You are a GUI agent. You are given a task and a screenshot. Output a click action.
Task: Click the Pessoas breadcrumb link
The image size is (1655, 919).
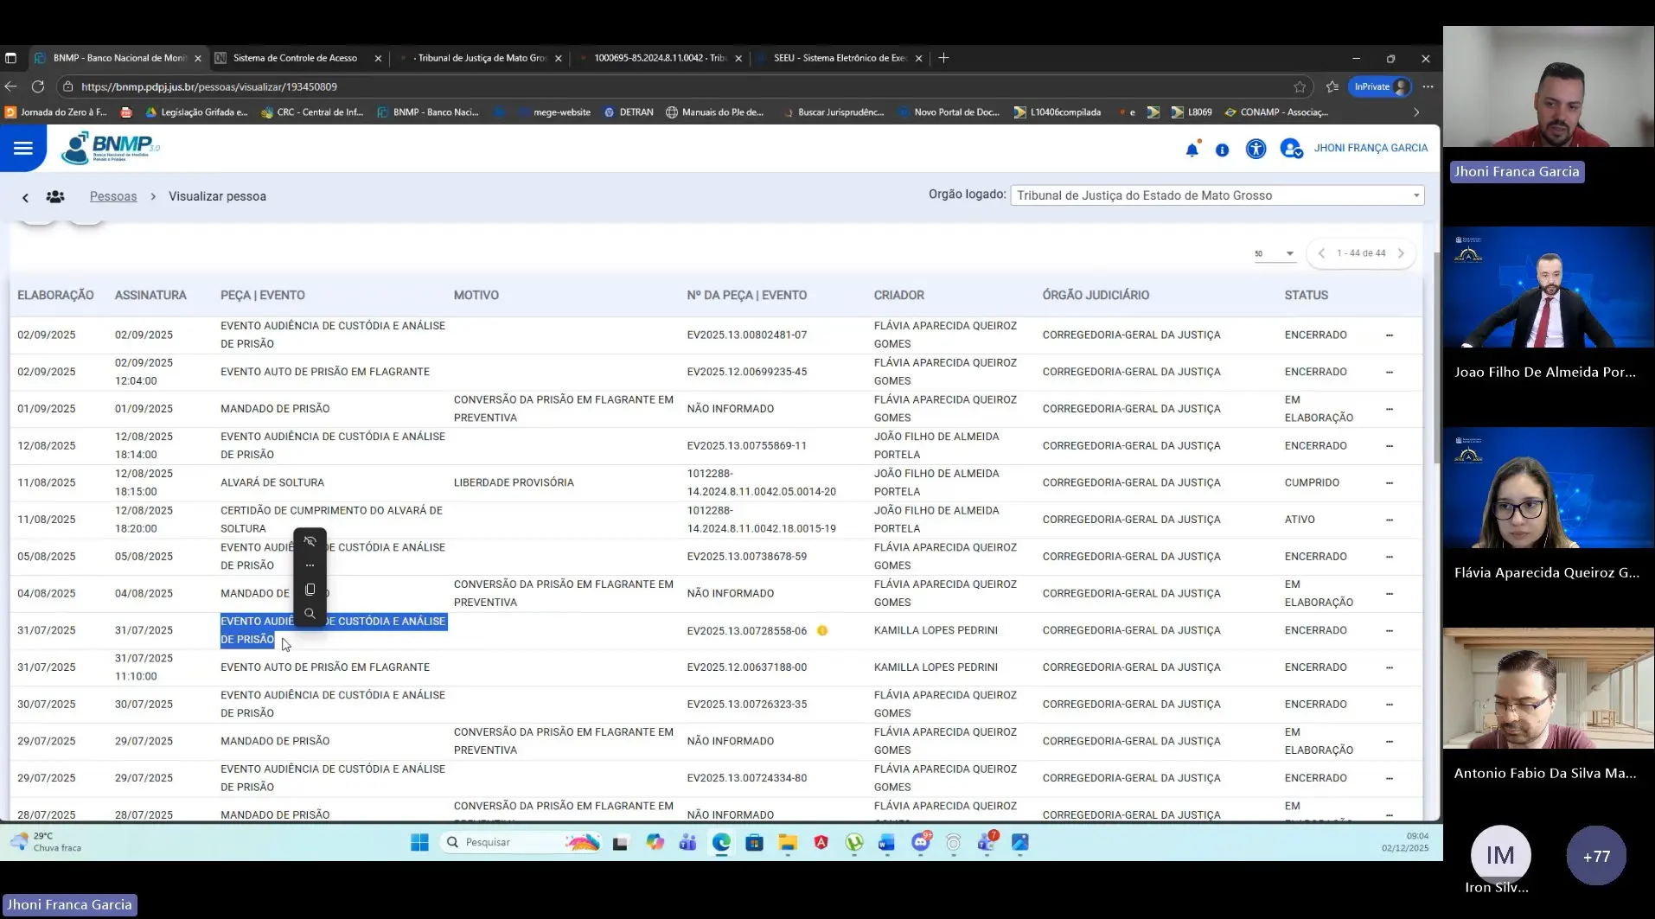(113, 196)
